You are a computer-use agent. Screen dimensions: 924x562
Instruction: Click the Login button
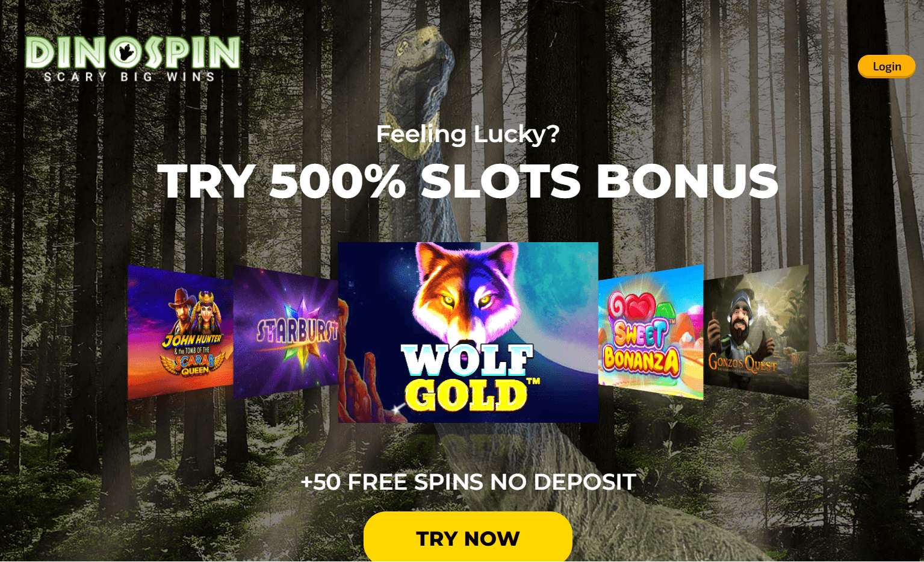[x=886, y=66]
